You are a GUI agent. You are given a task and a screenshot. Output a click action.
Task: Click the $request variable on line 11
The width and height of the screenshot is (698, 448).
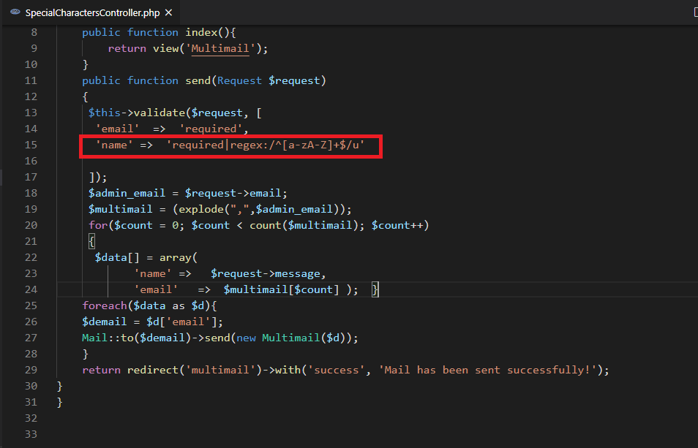[295, 80]
